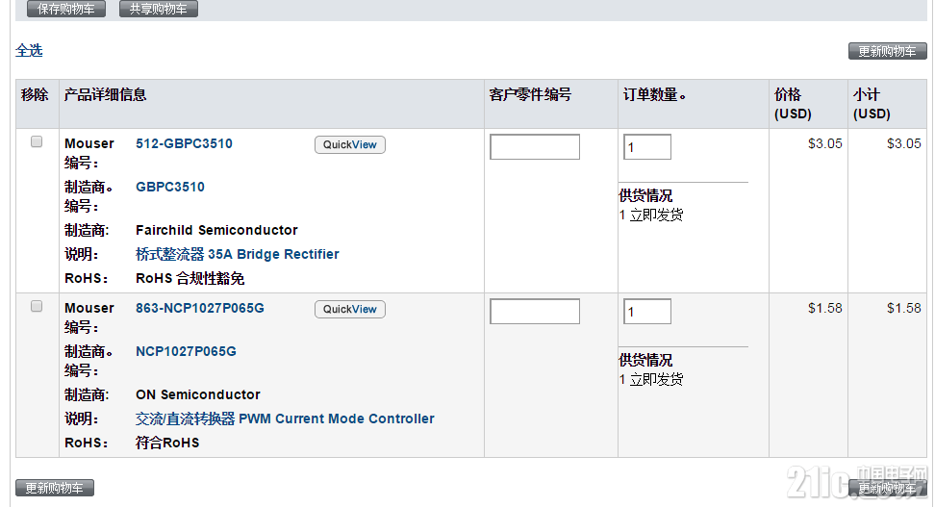This screenshot has height=507, width=935.
Task: Open the 863-NCP1027P065G Mouser part link
Action: (x=200, y=308)
